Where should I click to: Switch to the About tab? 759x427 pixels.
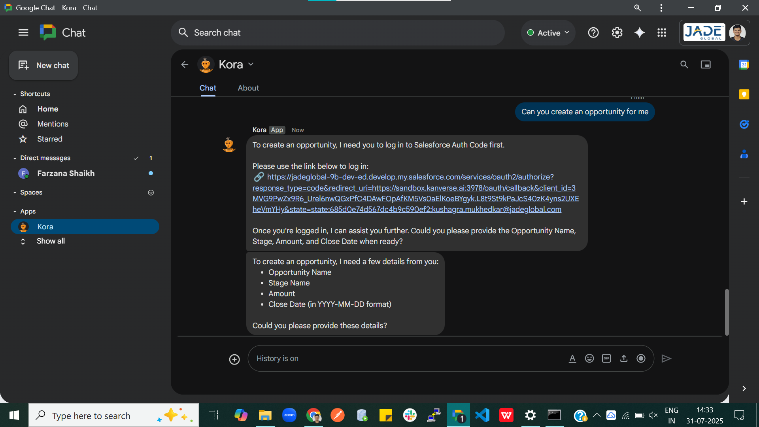click(248, 88)
